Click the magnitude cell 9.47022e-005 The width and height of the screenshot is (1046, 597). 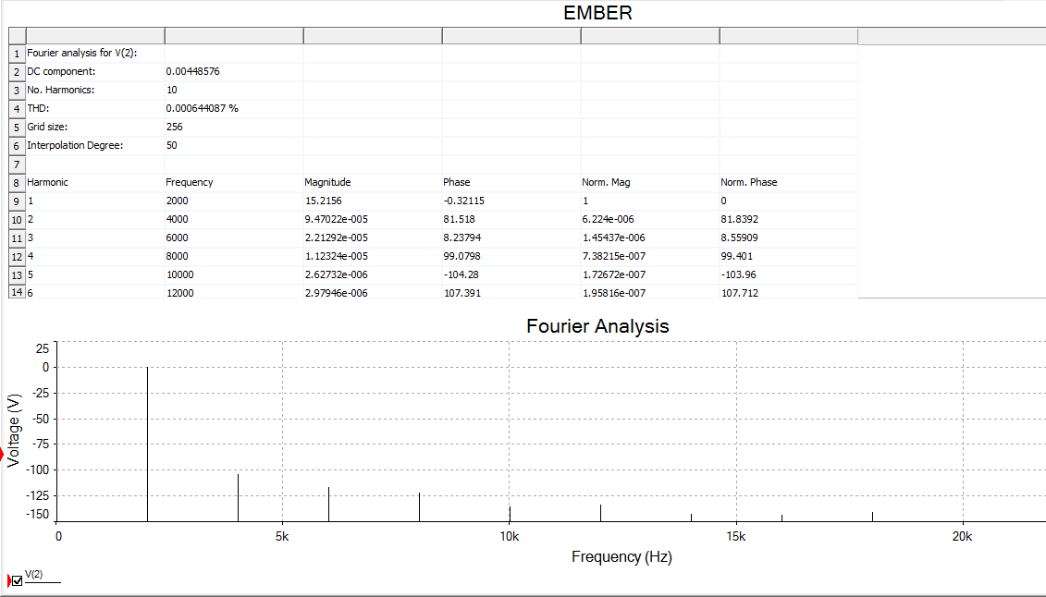coord(373,219)
